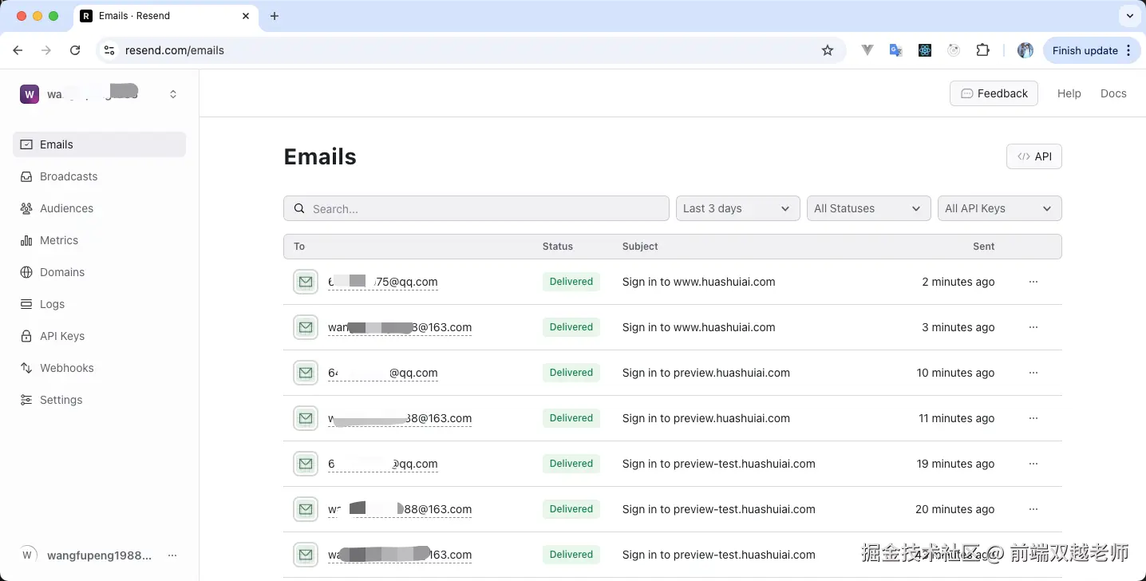Open the Broadcasts sidebar icon
Viewport: 1146px width, 581px height.
[x=26, y=176]
